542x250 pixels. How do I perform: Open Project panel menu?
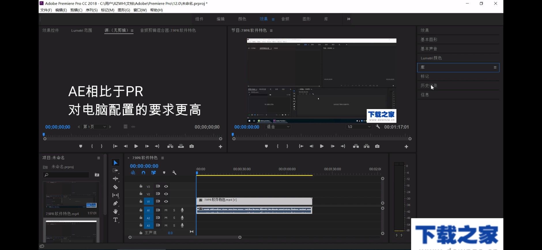[x=99, y=158]
